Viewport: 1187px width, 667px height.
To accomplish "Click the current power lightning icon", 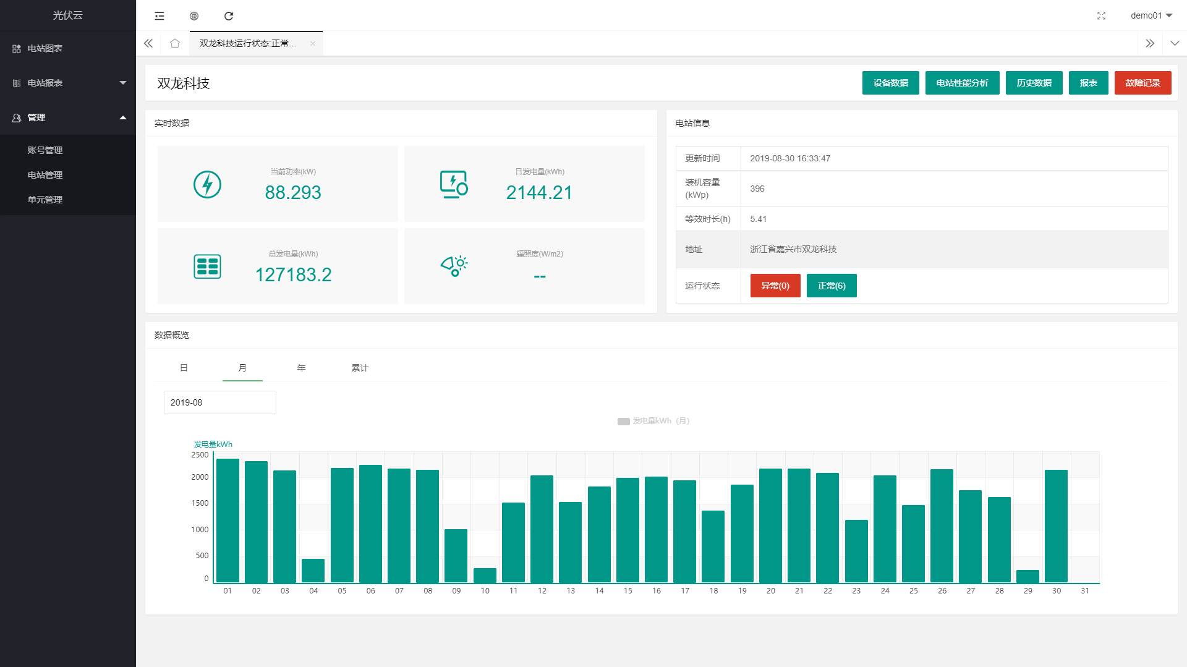I will [x=207, y=184].
